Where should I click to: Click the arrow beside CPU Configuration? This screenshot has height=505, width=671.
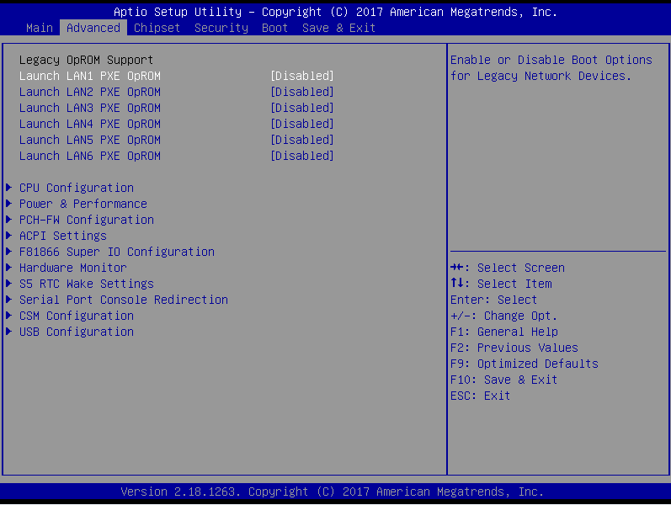pos(8,188)
